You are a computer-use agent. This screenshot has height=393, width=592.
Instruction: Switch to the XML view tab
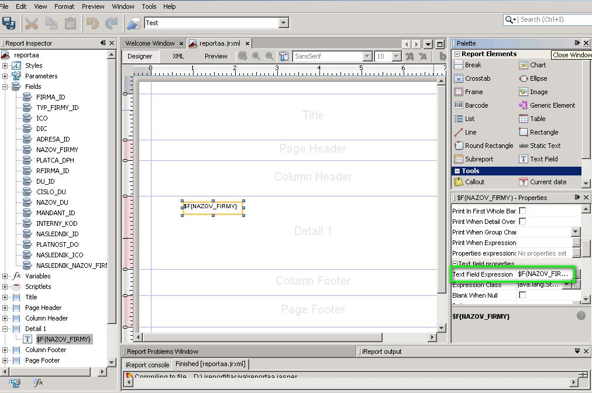tap(178, 56)
